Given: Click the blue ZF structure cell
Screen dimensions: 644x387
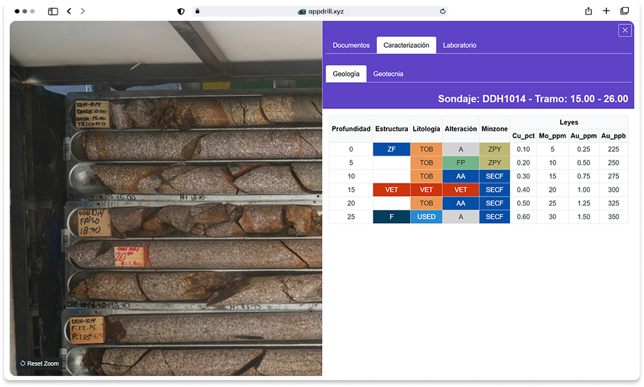Looking at the screenshot, I should pyautogui.click(x=391, y=149).
